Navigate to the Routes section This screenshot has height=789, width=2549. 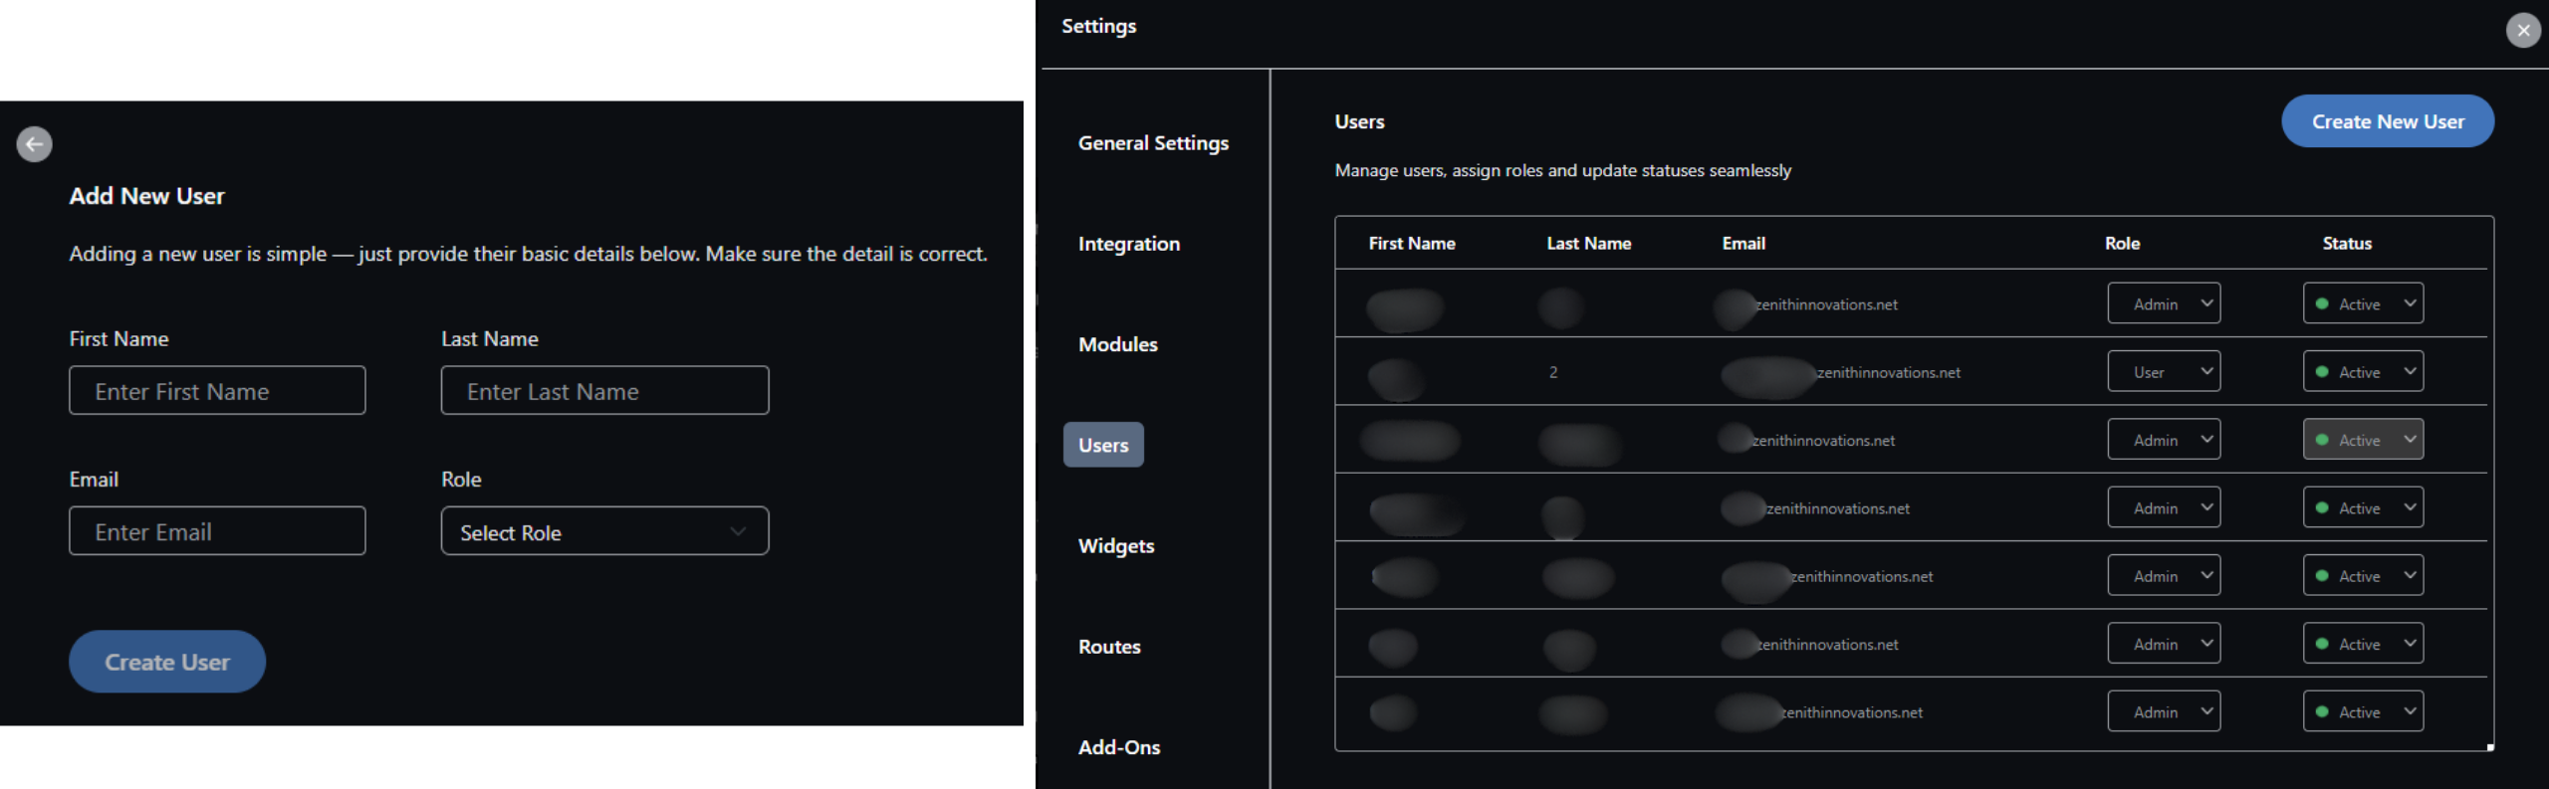(x=1109, y=647)
